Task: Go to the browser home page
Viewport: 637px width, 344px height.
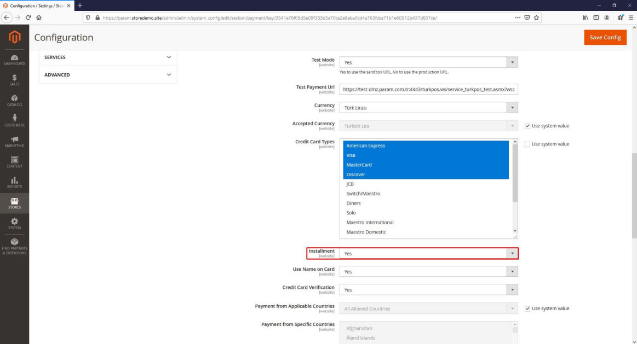Action: coord(39,18)
